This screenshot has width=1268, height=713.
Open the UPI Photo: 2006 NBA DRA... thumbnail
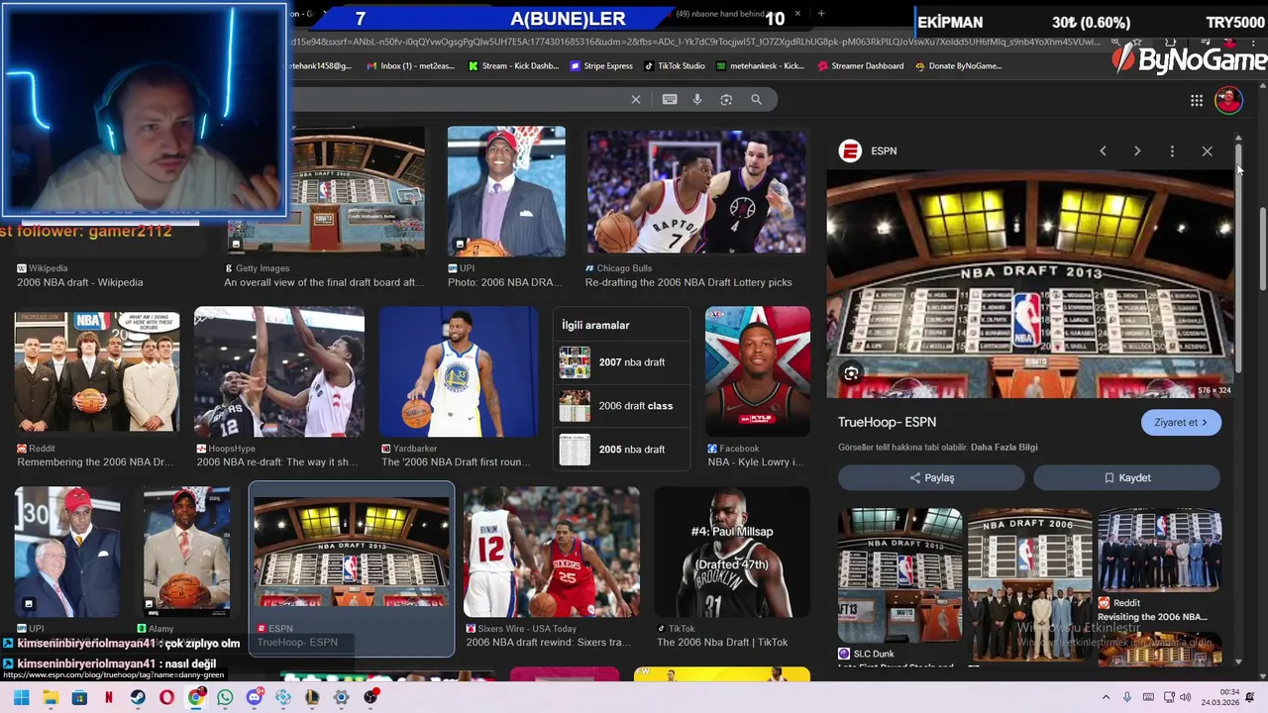click(506, 191)
